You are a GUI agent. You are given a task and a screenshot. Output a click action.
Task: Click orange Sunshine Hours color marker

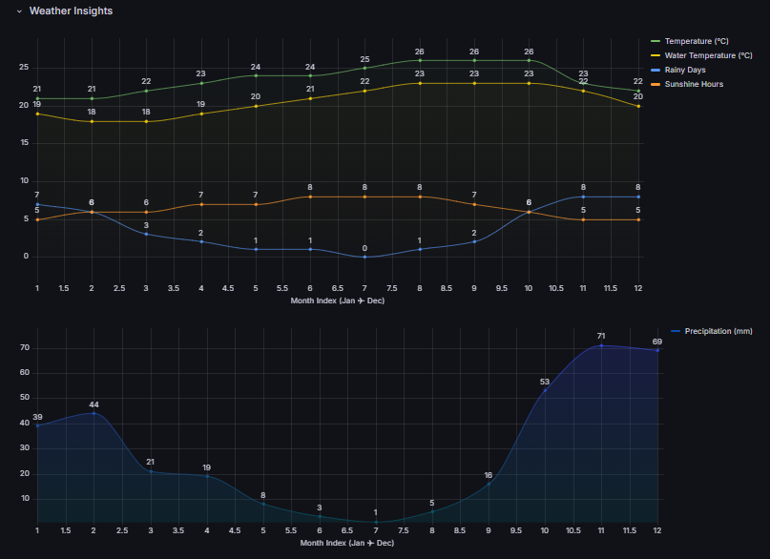pos(655,84)
